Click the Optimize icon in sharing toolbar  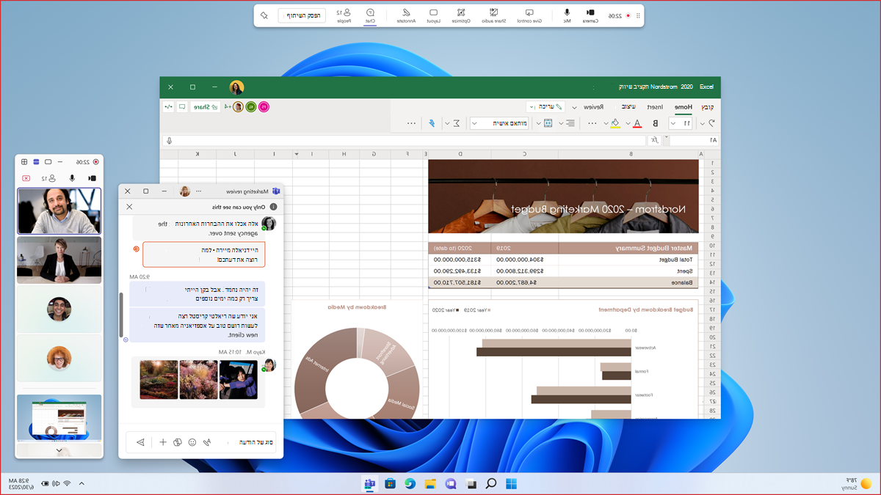click(x=460, y=15)
